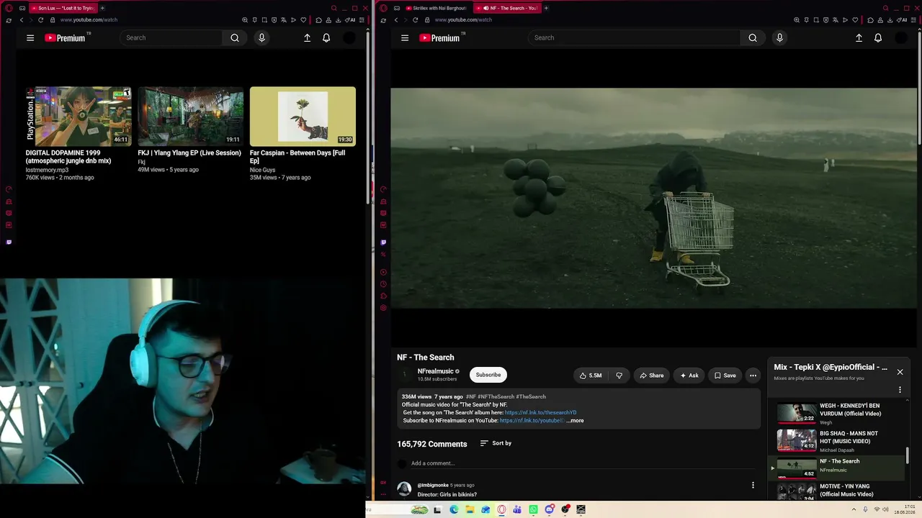Go back in the right browser window

pyautogui.click(x=395, y=20)
